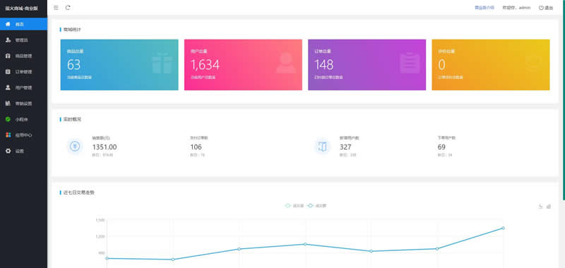Viewport: 565px width, 268px height.
Task: Click the yen sales amount icon
Action: click(x=75, y=147)
